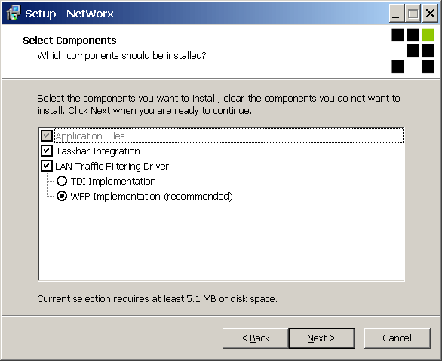Image resolution: width=442 pixels, height=361 pixels.
Task: Click the disk space requirement text
Action: 158,298
